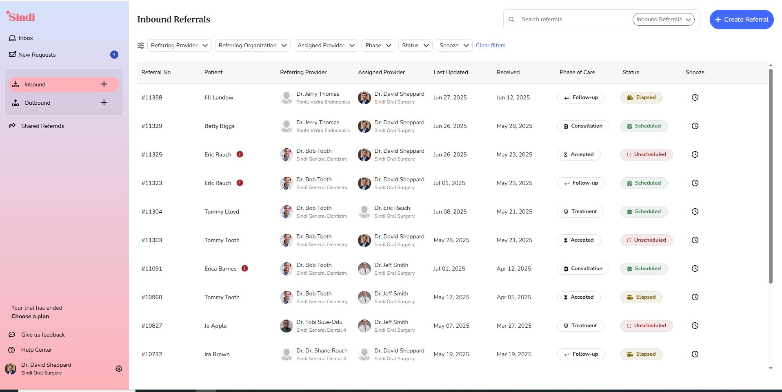Screen dimensions: 782x392
Task: Snooze referral #11304 with the clock icon
Action: [695, 211]
